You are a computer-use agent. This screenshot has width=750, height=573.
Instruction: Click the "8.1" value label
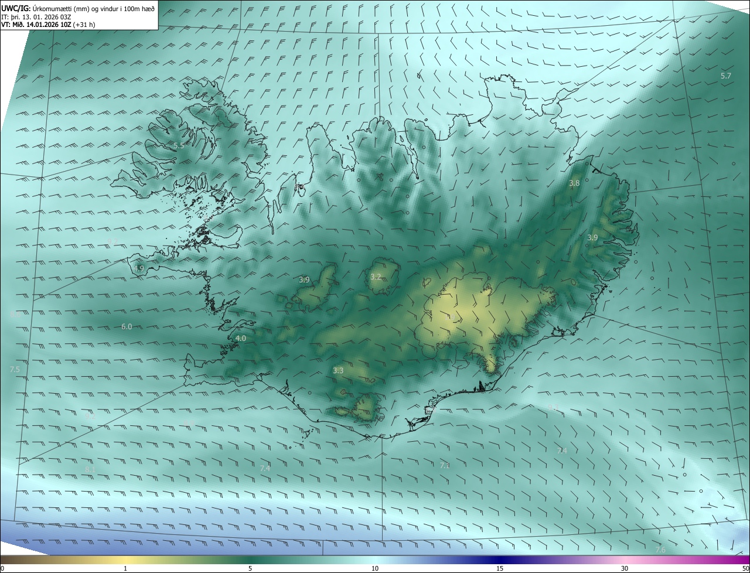pyautogui.click(x=90, y=469)
